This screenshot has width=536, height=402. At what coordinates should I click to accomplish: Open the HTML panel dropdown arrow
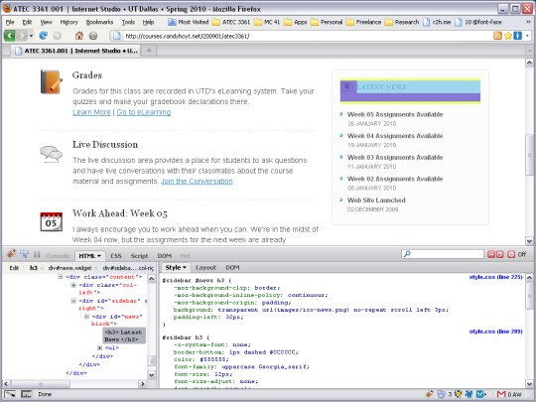99,256
